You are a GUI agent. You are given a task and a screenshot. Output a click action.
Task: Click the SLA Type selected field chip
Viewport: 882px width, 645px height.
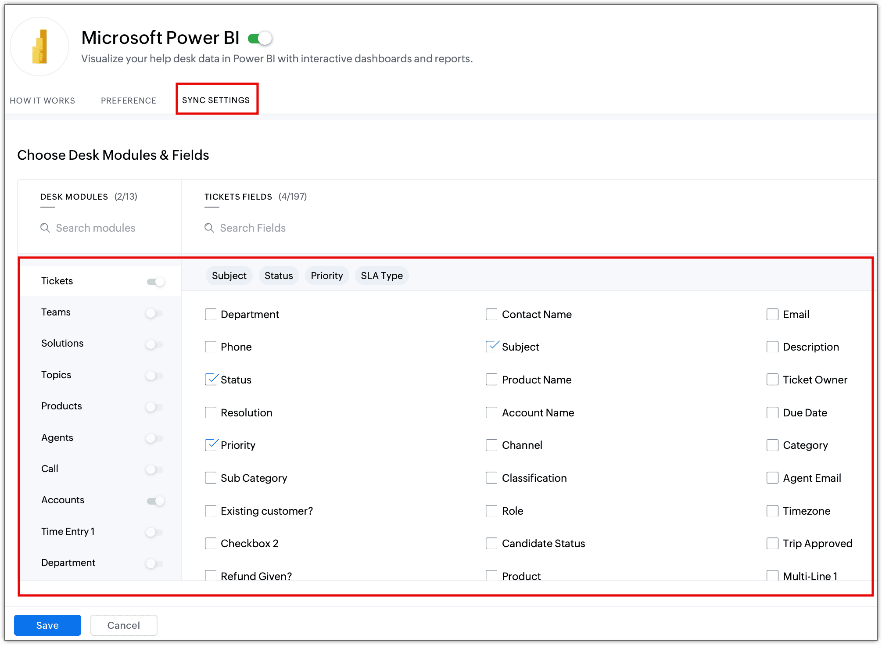pos(381,276)
